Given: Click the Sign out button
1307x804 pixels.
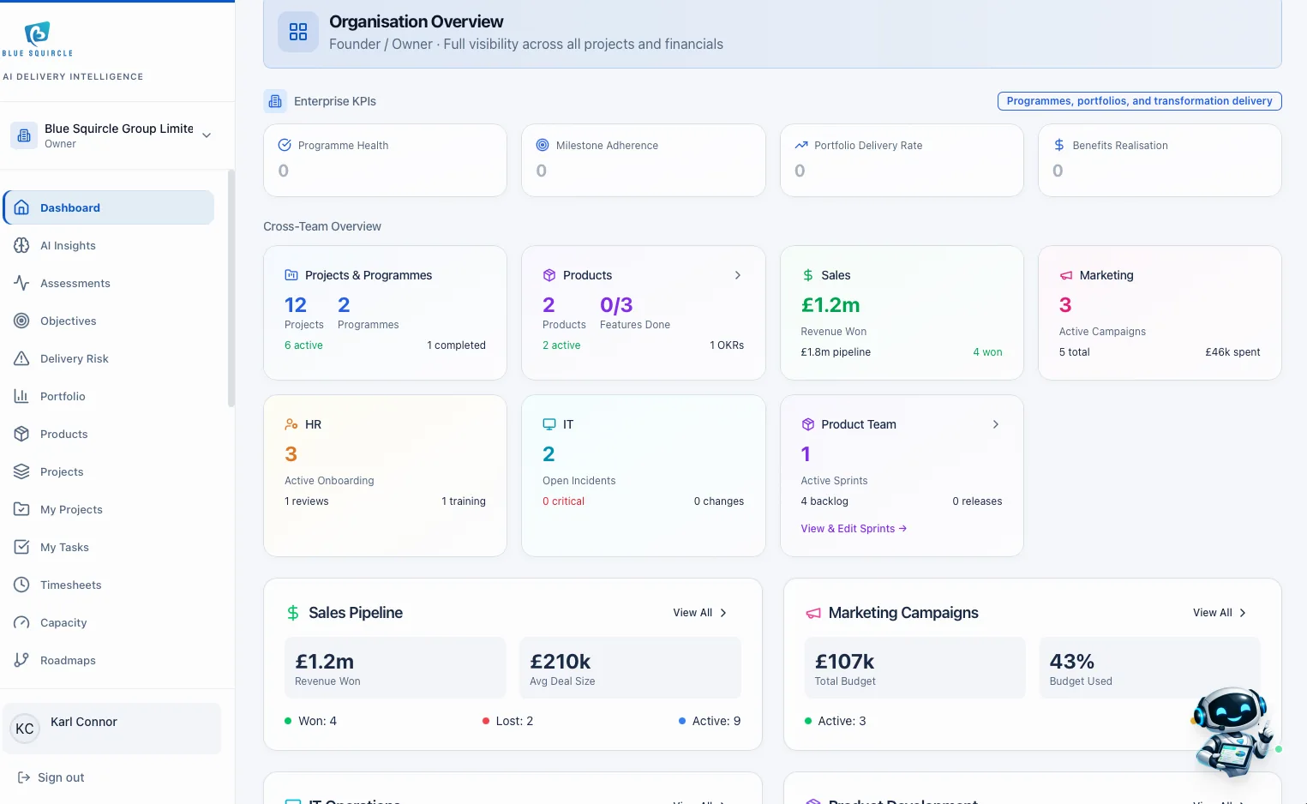Looking at the screenshot, I should [51, 777].
